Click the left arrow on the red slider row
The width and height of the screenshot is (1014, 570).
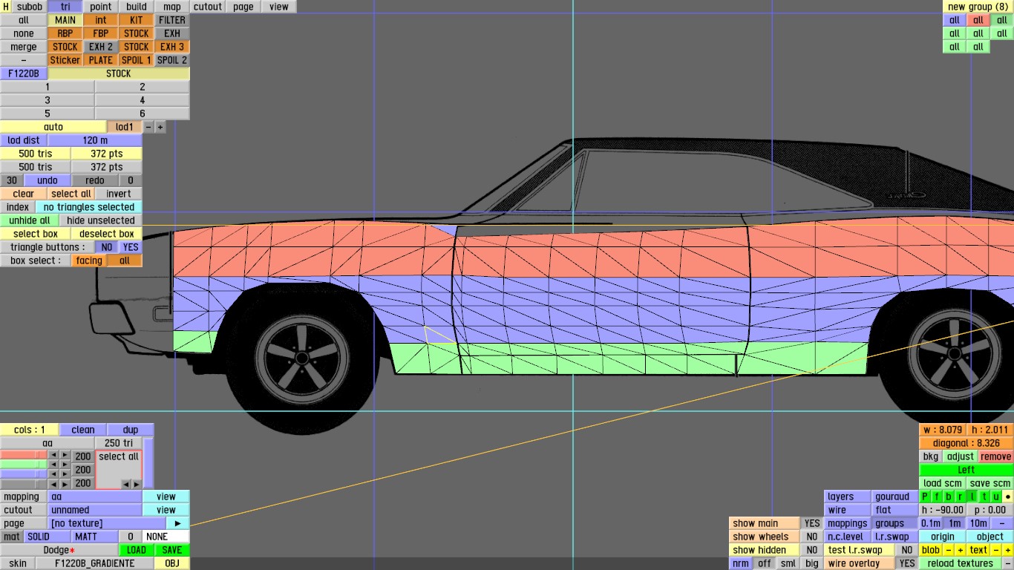click(x=53, y=456)
